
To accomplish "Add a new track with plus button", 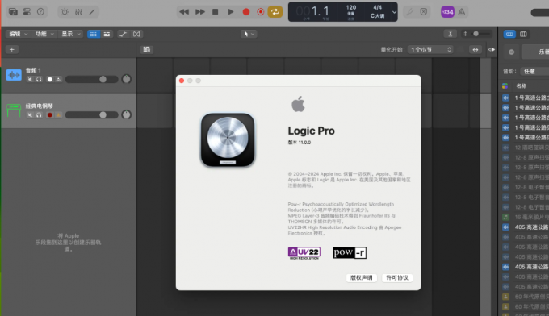I will (x=12, y=50).
